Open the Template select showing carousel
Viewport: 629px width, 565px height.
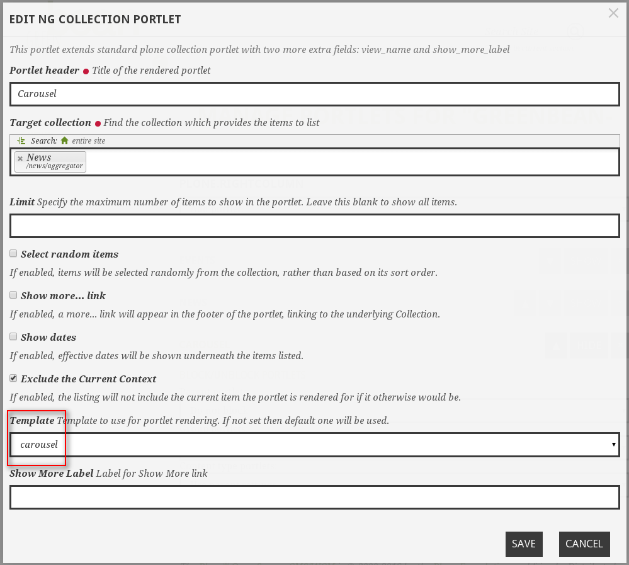pyautogui.click(x=315, y=445)
